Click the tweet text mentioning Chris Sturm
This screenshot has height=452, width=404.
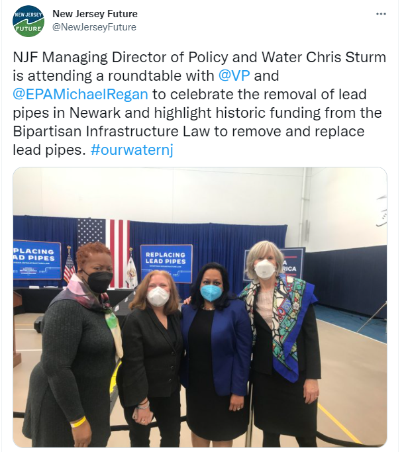(x=199, y=57)
